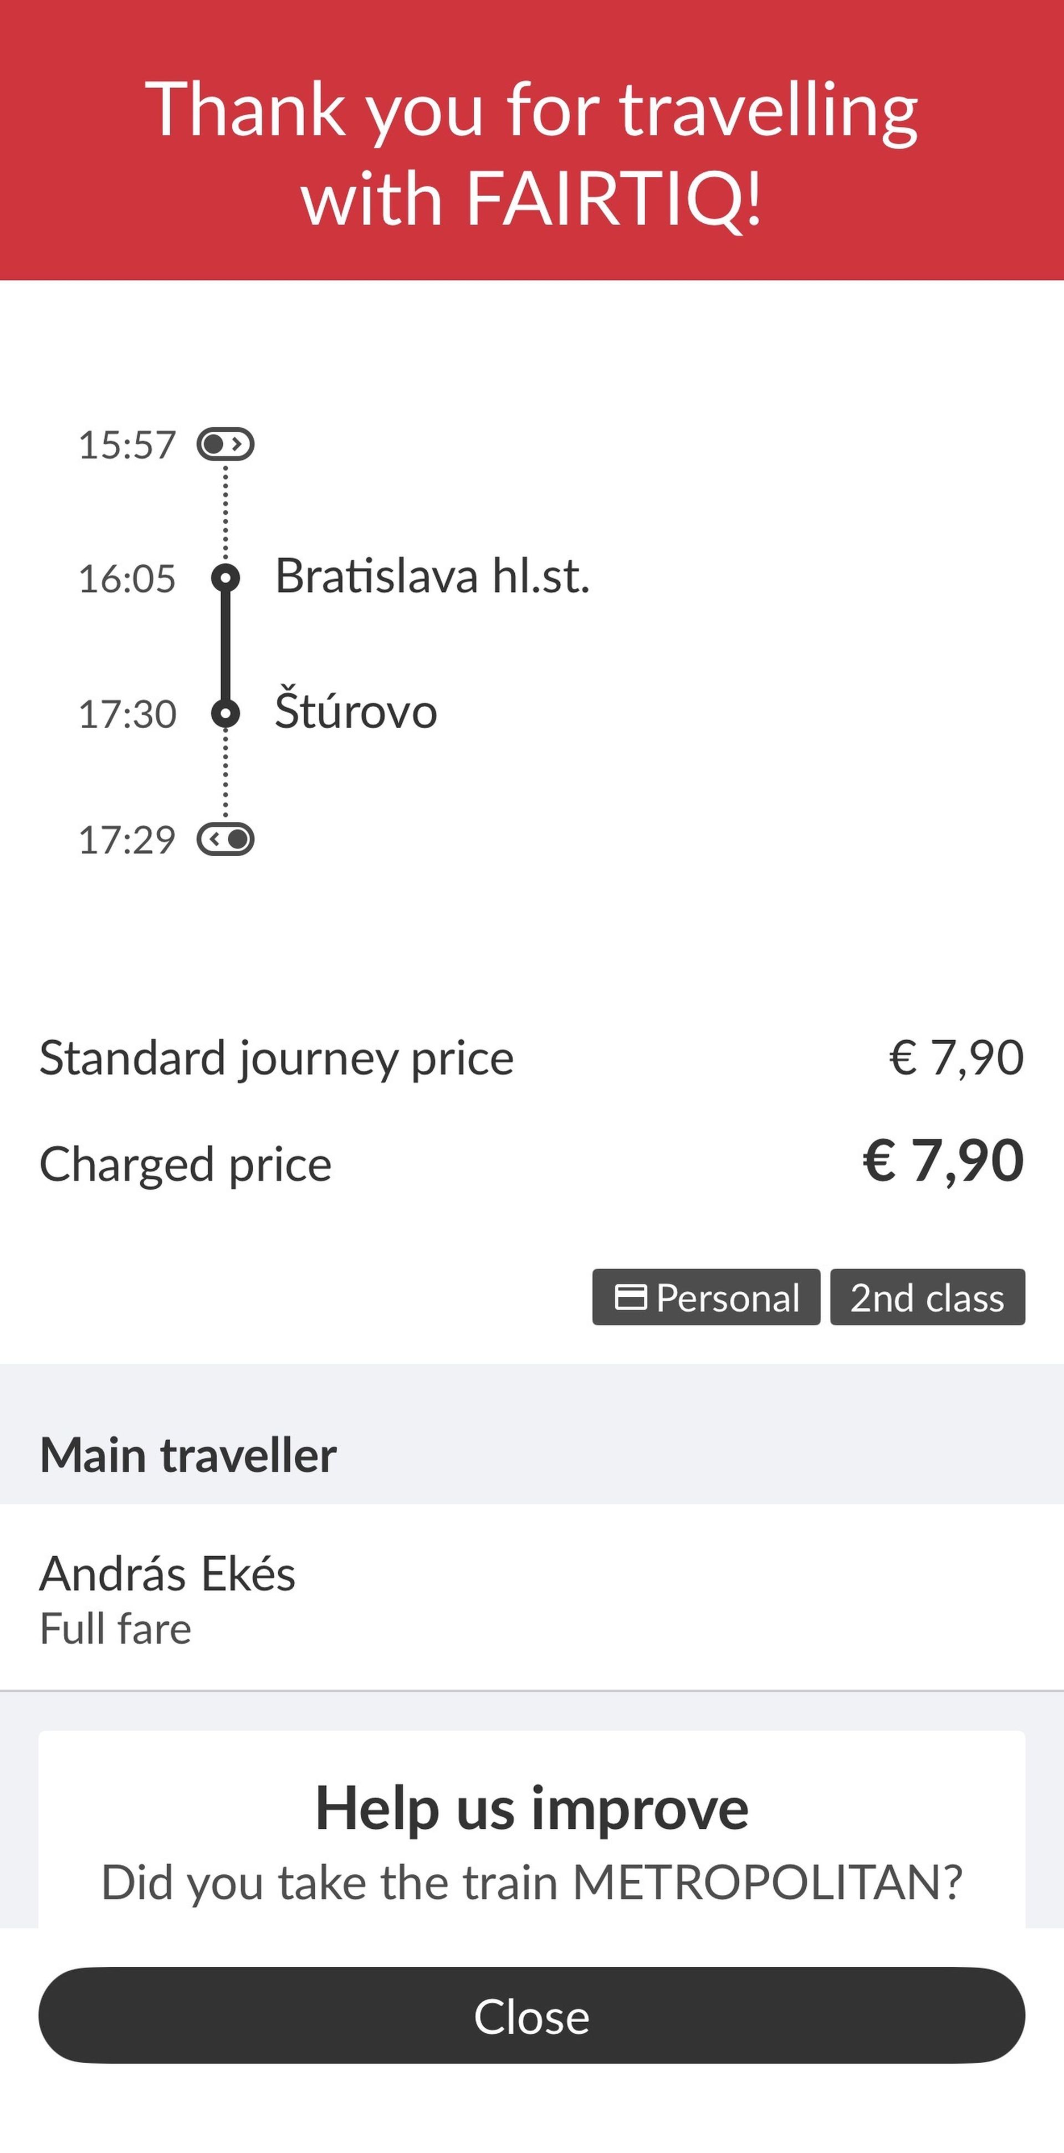Tap the Bratislava hl.st. departure stop dot
The width and height of the screenshot is (1064, 2153).
226,577
